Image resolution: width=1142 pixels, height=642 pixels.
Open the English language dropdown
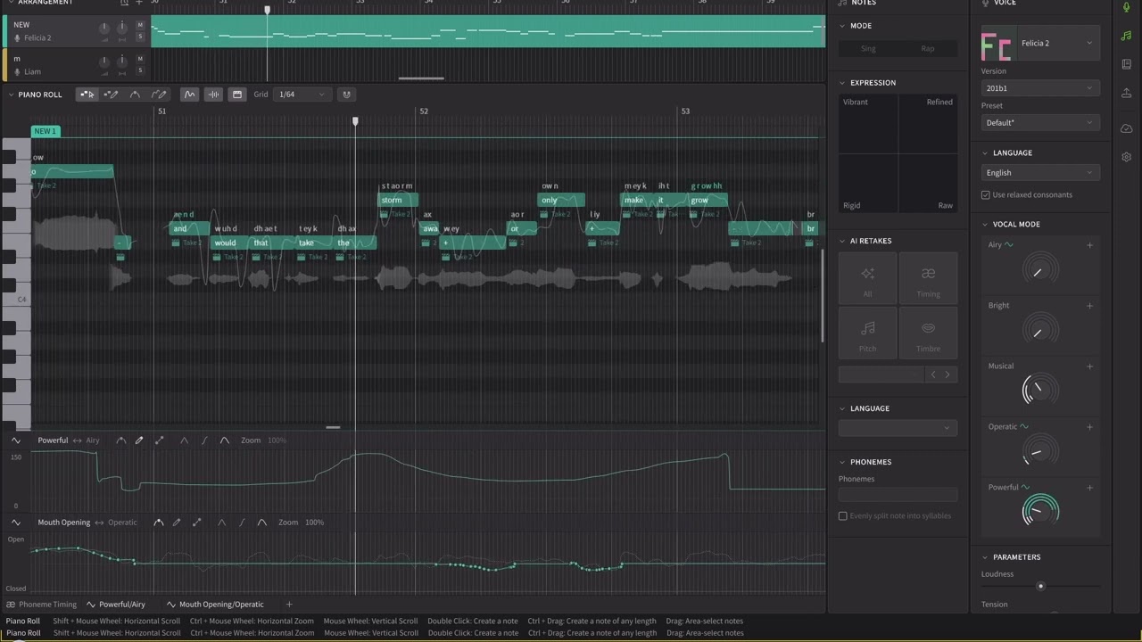tap(1040, 173)
